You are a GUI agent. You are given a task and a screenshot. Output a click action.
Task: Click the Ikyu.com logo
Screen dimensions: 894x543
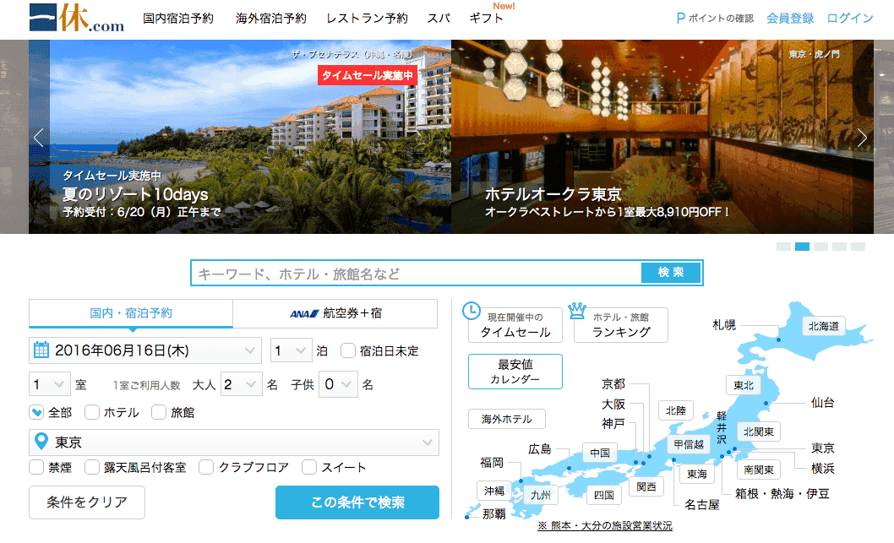77,19
